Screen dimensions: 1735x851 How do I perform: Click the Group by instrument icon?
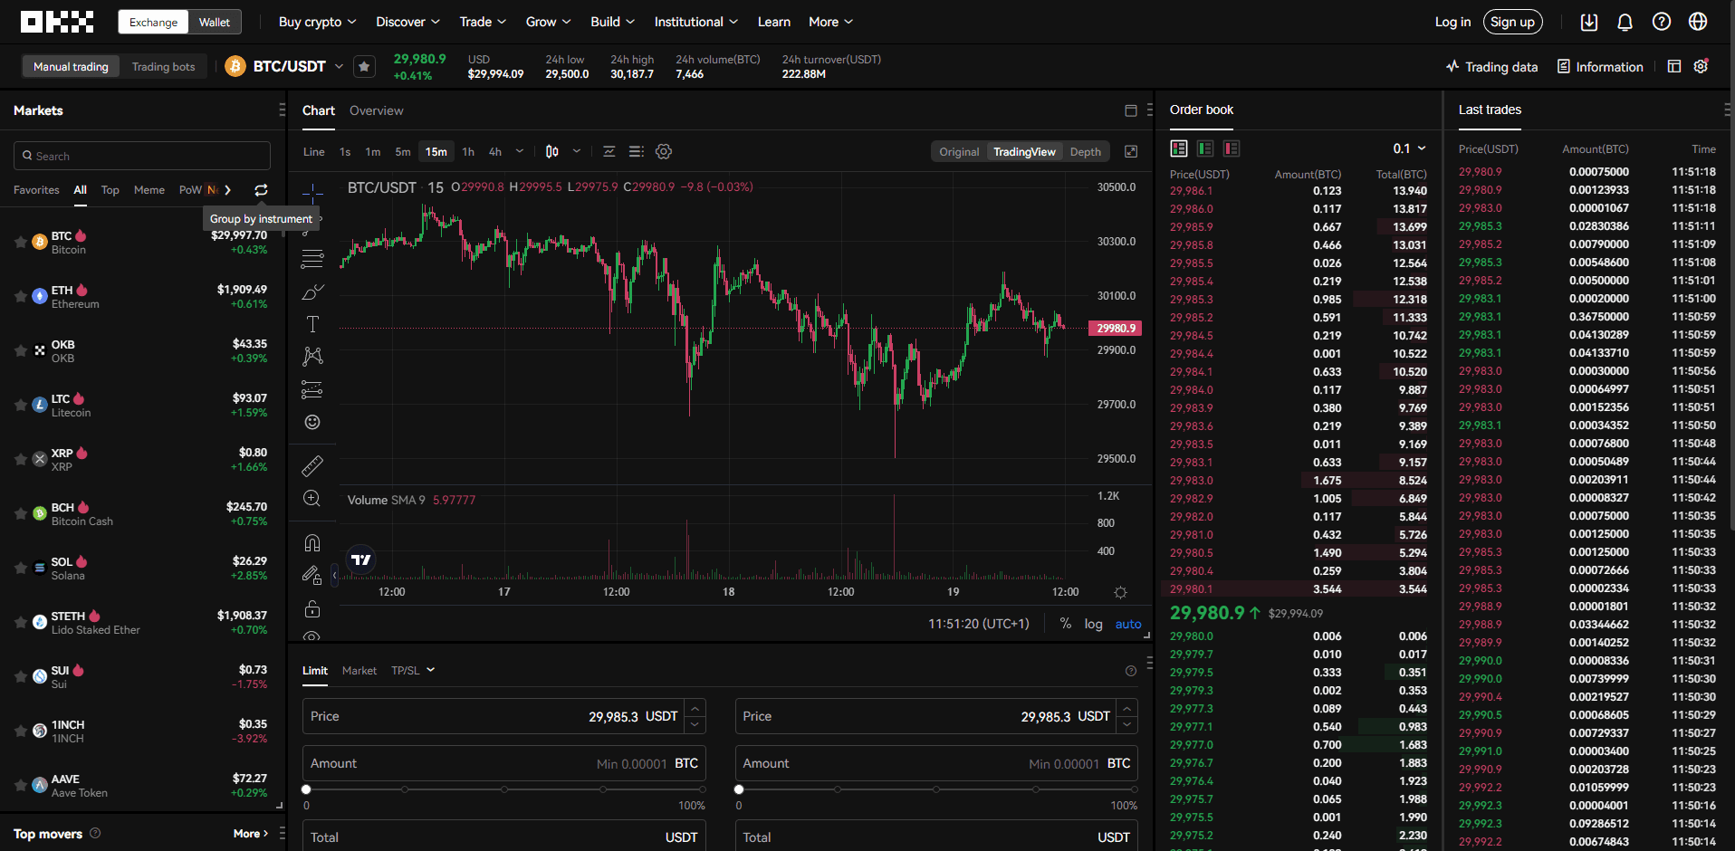coord(261,190)
